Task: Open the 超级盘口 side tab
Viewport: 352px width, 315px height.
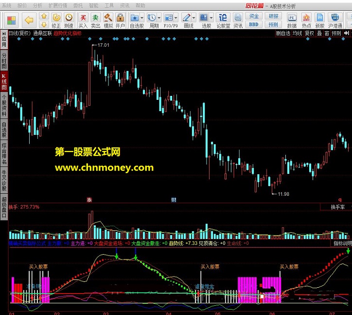Action: click(4, 207)
